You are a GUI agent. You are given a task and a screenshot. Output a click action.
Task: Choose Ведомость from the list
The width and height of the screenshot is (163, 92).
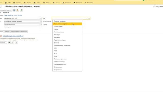pos(67,38)
